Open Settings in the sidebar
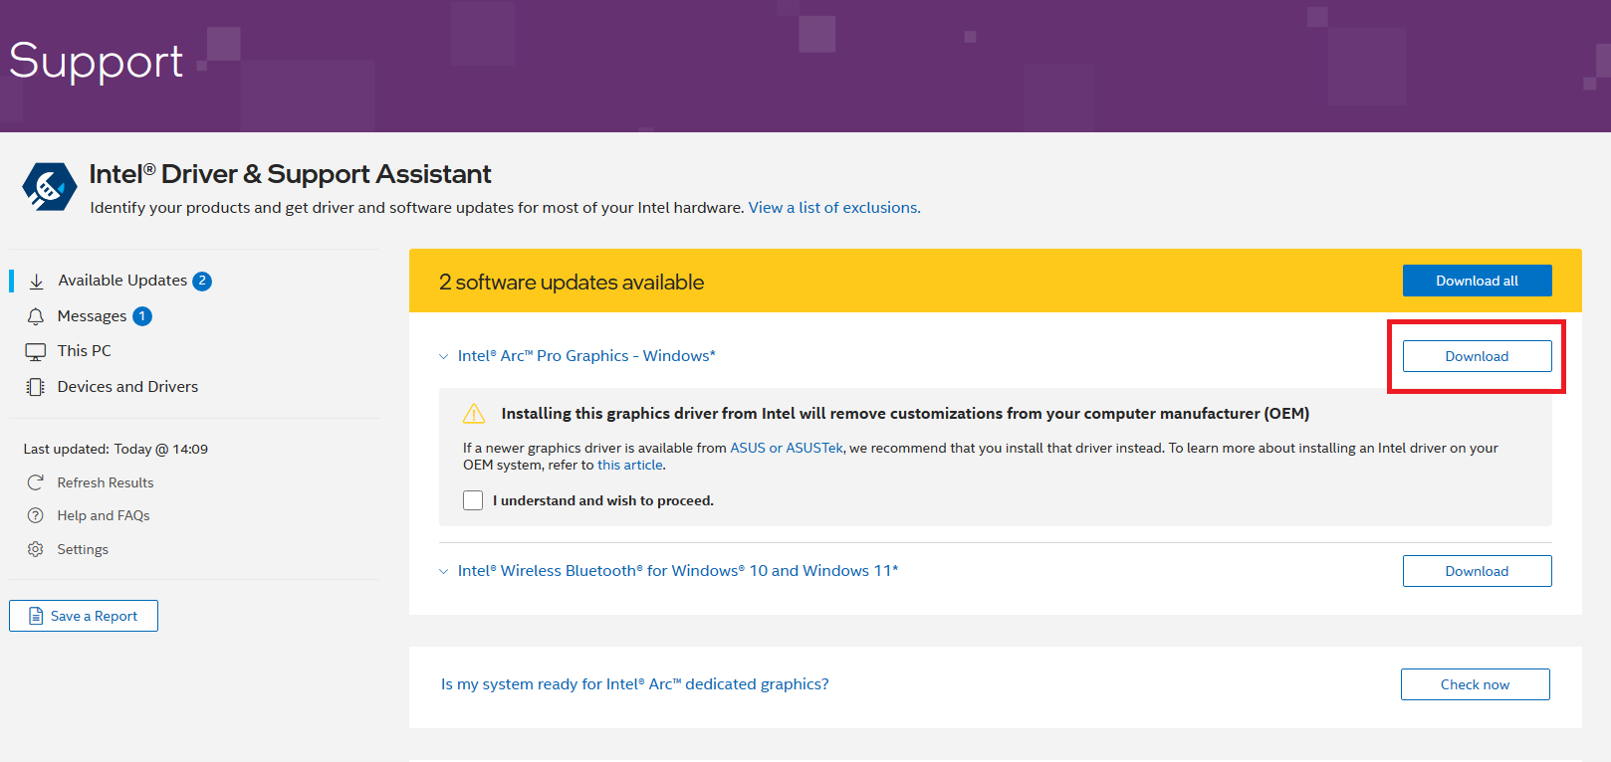The image size is (1611, 762). [x=83, y=549]
